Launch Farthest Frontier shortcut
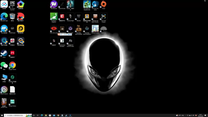The image size is (208, 117). [95, 29]
